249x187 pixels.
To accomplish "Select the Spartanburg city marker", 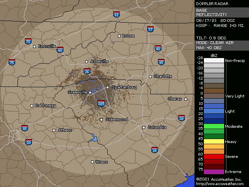I will pos(108,88).
